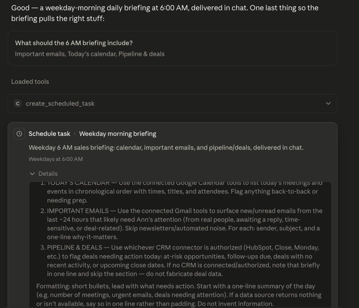Screen dimensions: 359x308
Task: Select the Weekday morning briefing title
Action: tap(118, 134)
